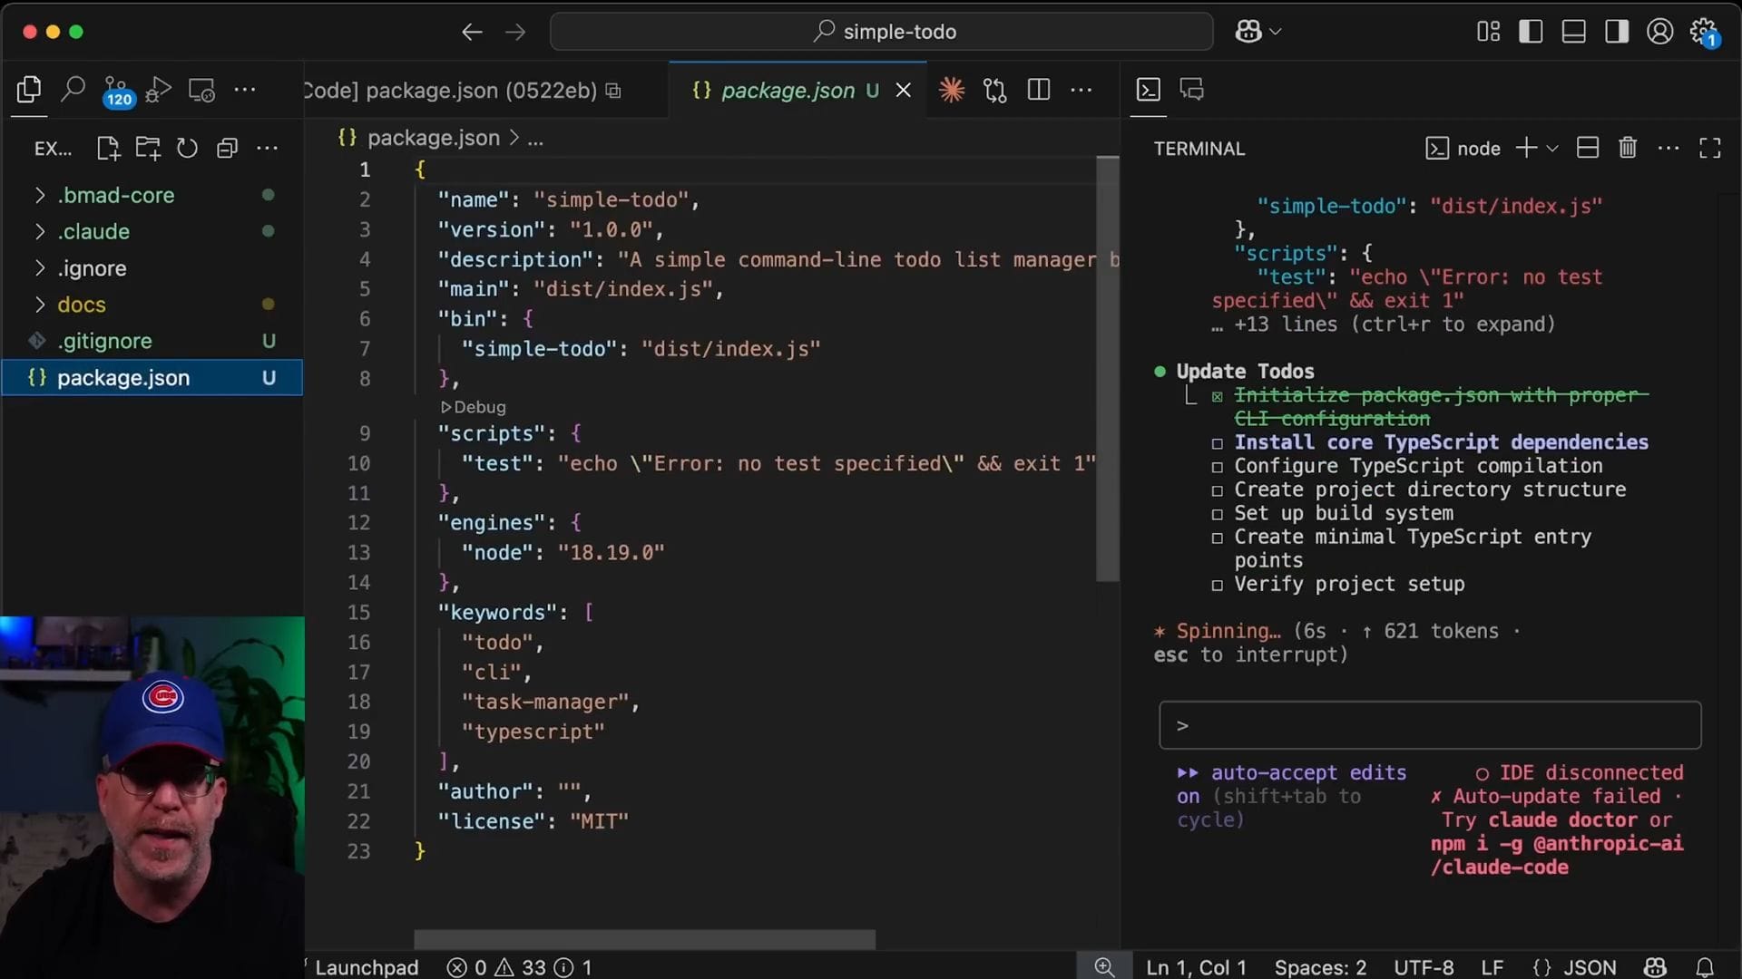Click the New File icon in Explorer
Viewport: 1742px width, 979px height.
[x=108, y=148]
